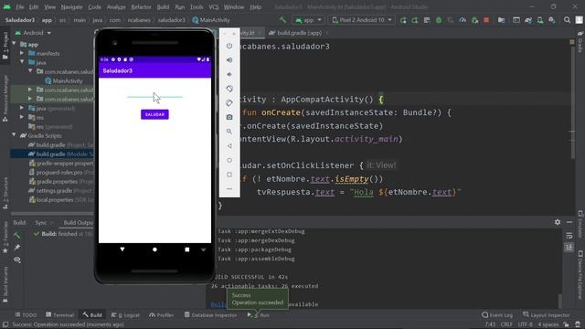Switch to the build.gradle (app) editor tab
This screenshot has width=585, height=329.
coord(299,33)
